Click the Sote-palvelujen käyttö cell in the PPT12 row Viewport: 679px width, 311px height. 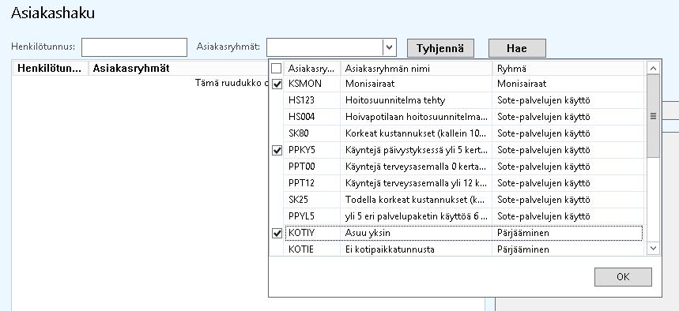pos(568,183)
